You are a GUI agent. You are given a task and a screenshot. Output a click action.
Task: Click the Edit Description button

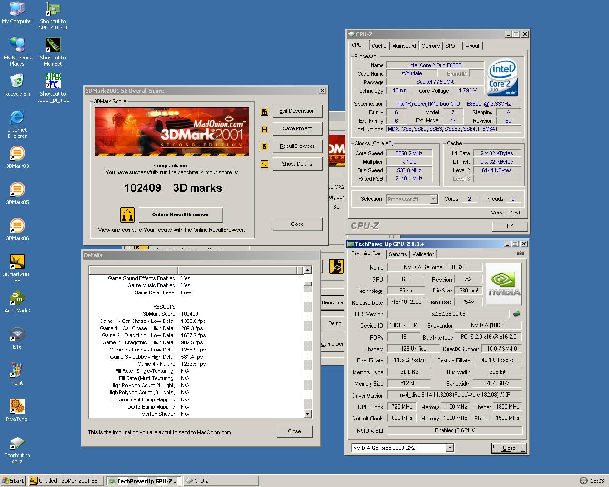coord(297,111)
